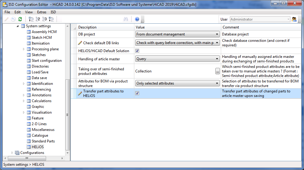This screenshot has height=170, width=304.
Task: Toggle Transfer part attributes to HELiOS checkbox
Action: coord(137,93)
